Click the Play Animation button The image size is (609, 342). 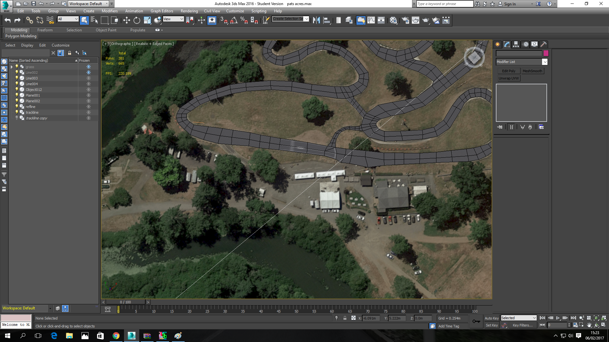pyautogui.click(x=558, y=318)
